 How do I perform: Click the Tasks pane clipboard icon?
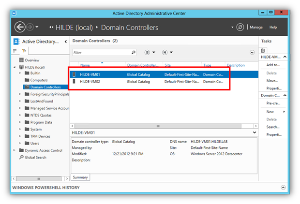point(263,50)
